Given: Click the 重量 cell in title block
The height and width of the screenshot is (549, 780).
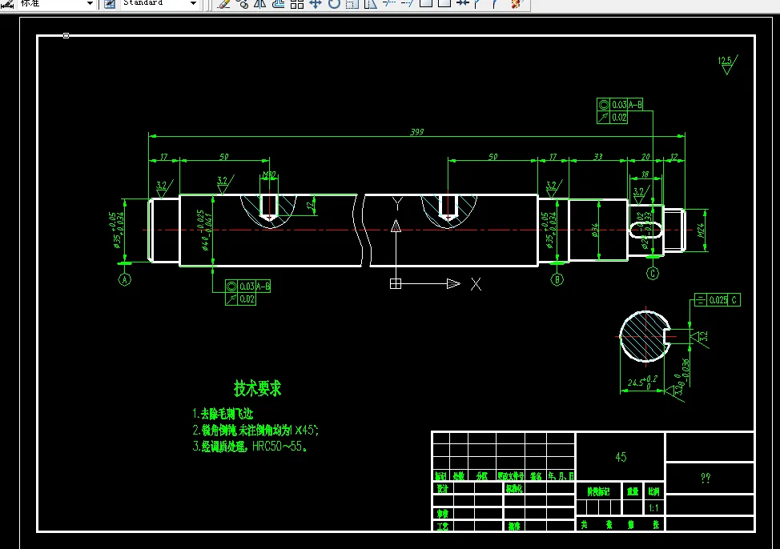Looking at the screenshot, I should click(x=633, y=491).
